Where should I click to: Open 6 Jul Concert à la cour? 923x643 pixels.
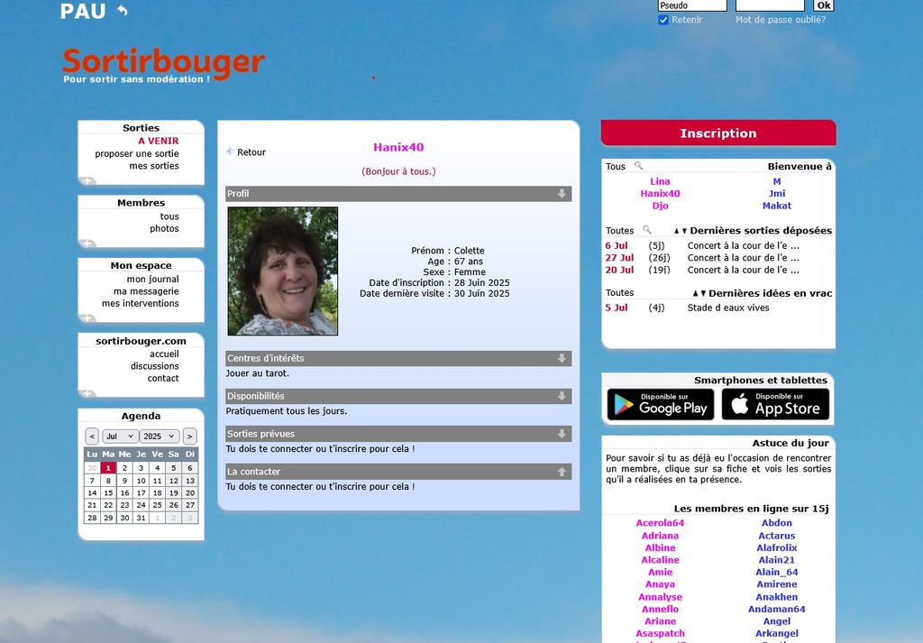point(744,245)
